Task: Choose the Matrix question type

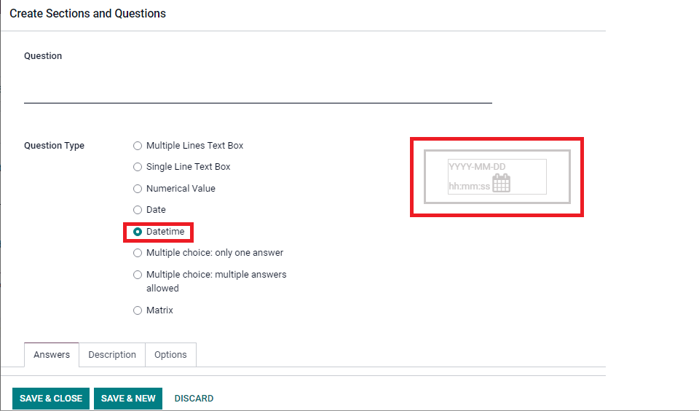Action: point(138,310)
